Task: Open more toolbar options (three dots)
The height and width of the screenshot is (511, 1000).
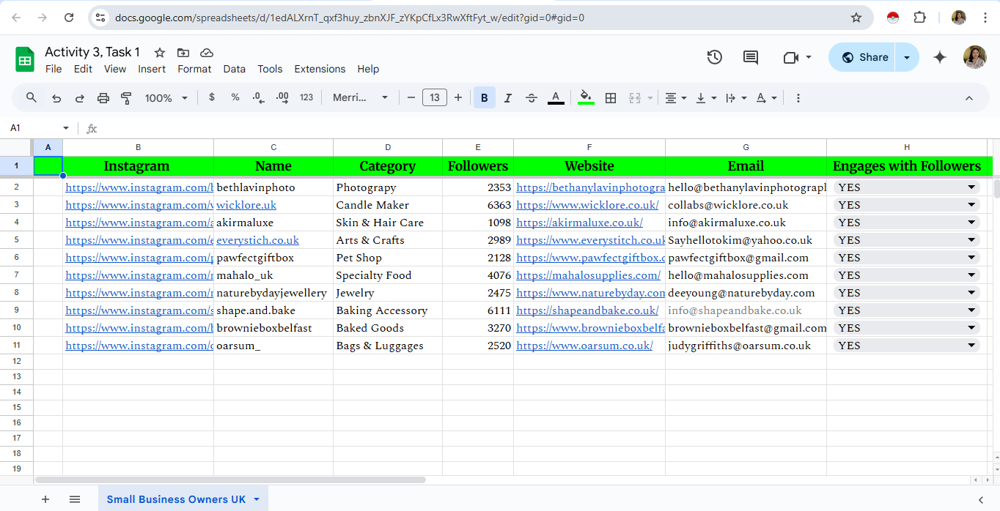Action: pyautogui.click(x=798, y=97)
